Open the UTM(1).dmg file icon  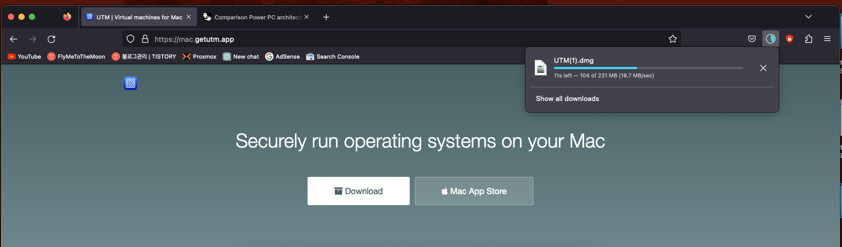(x=540, y=68)
